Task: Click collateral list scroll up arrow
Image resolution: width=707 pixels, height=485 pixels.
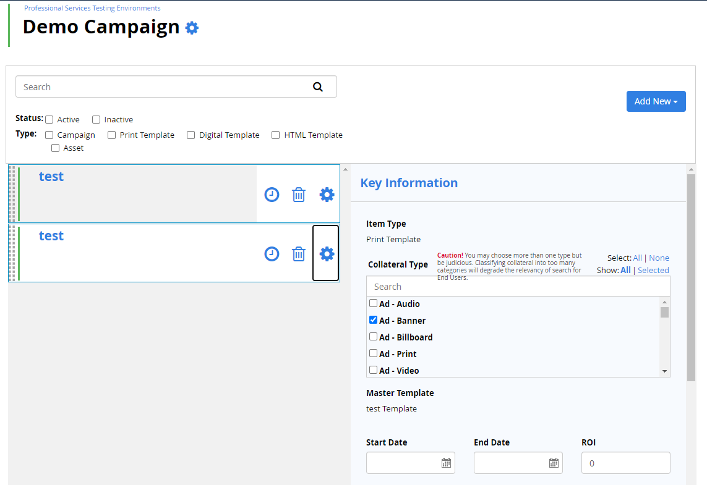Action: click(x=664, y=302)
